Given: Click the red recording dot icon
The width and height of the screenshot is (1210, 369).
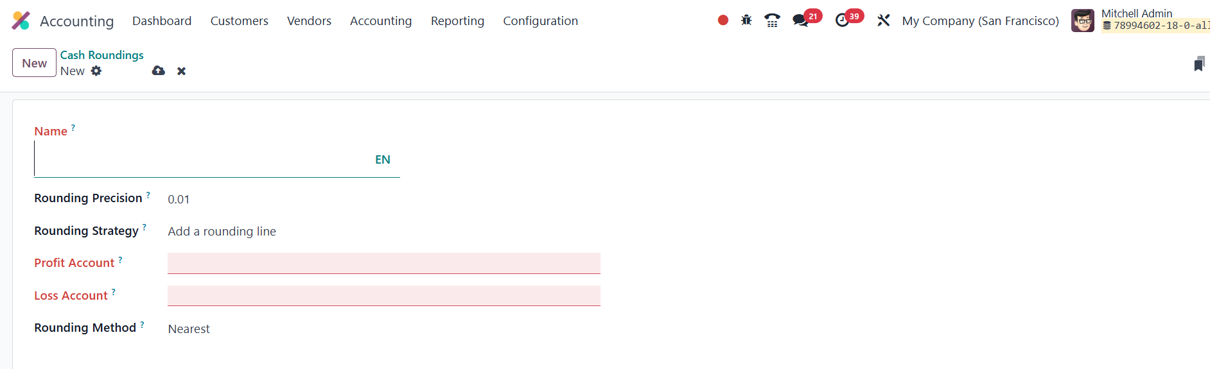Looking at the screenshot, I should point(723,21).
